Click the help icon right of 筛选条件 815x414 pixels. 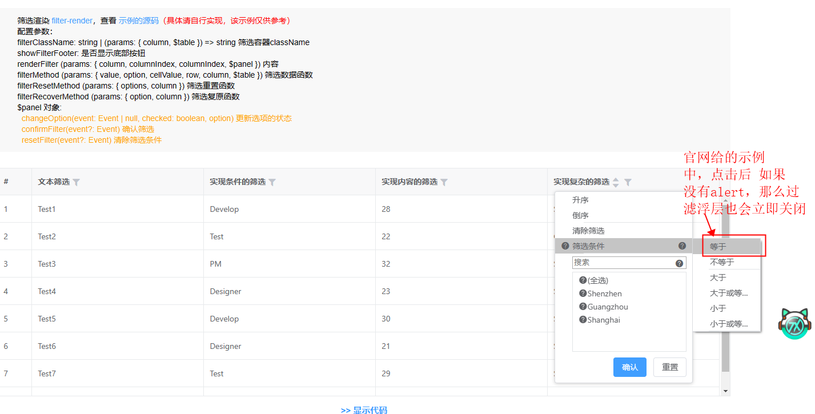(x=682, y=246)
